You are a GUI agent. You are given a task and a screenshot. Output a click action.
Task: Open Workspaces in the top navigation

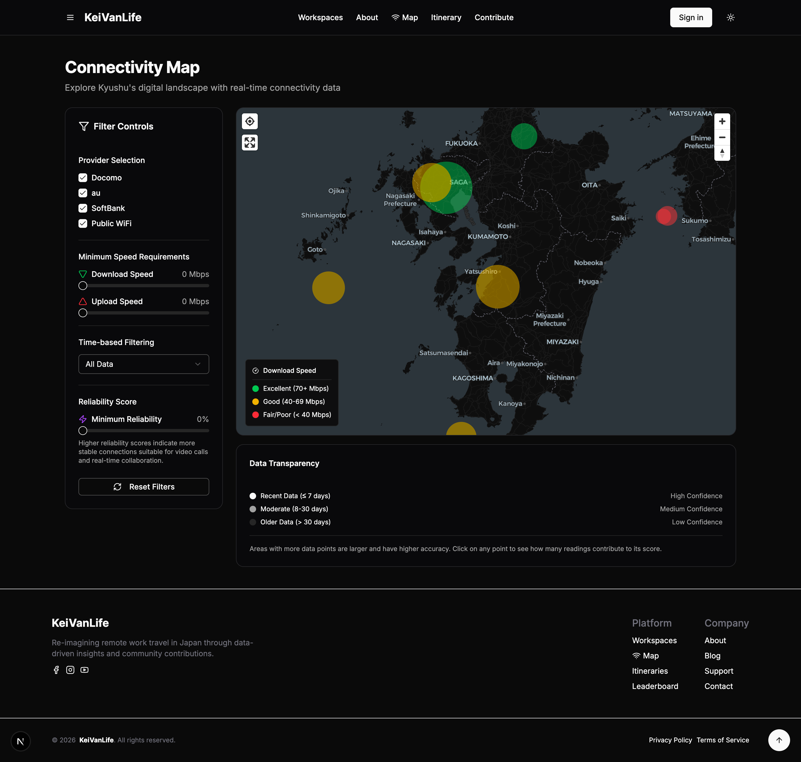click(320, 17)
